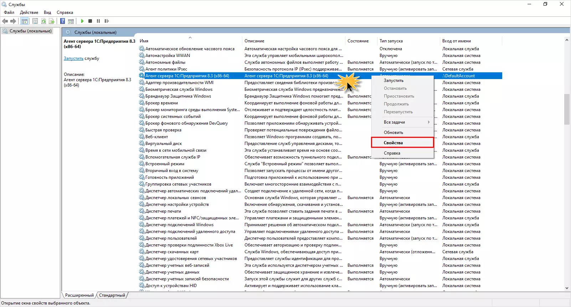571x307 pixels.
Task: Select the Быстрая проверка service name
Action: 163,130
